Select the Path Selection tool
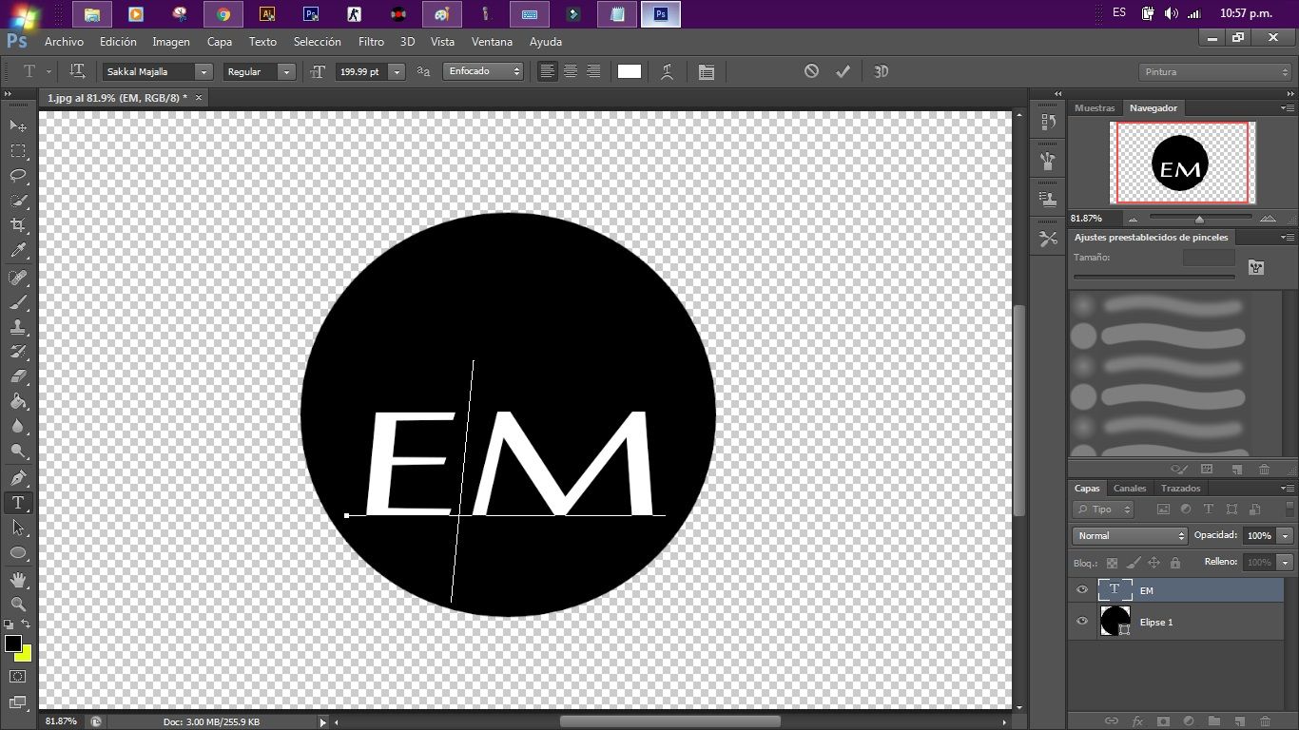Viewport: 1299px width, 730px height. [x=18, y=528]
